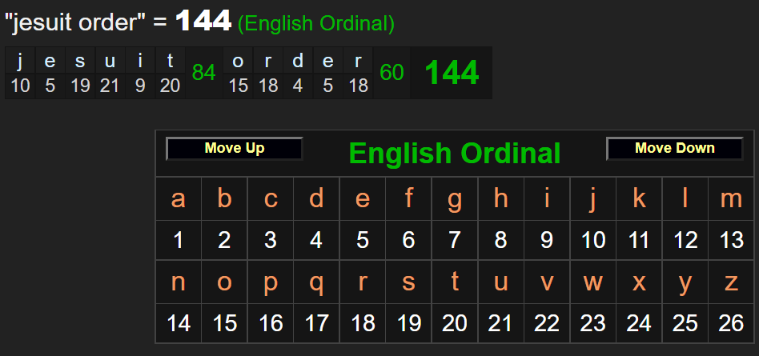Select the "j" cell in word breakdown

pyautogui.click(x=21, y=61)
